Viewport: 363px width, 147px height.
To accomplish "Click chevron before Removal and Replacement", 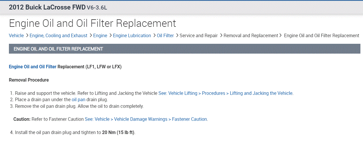I will 221,35.
